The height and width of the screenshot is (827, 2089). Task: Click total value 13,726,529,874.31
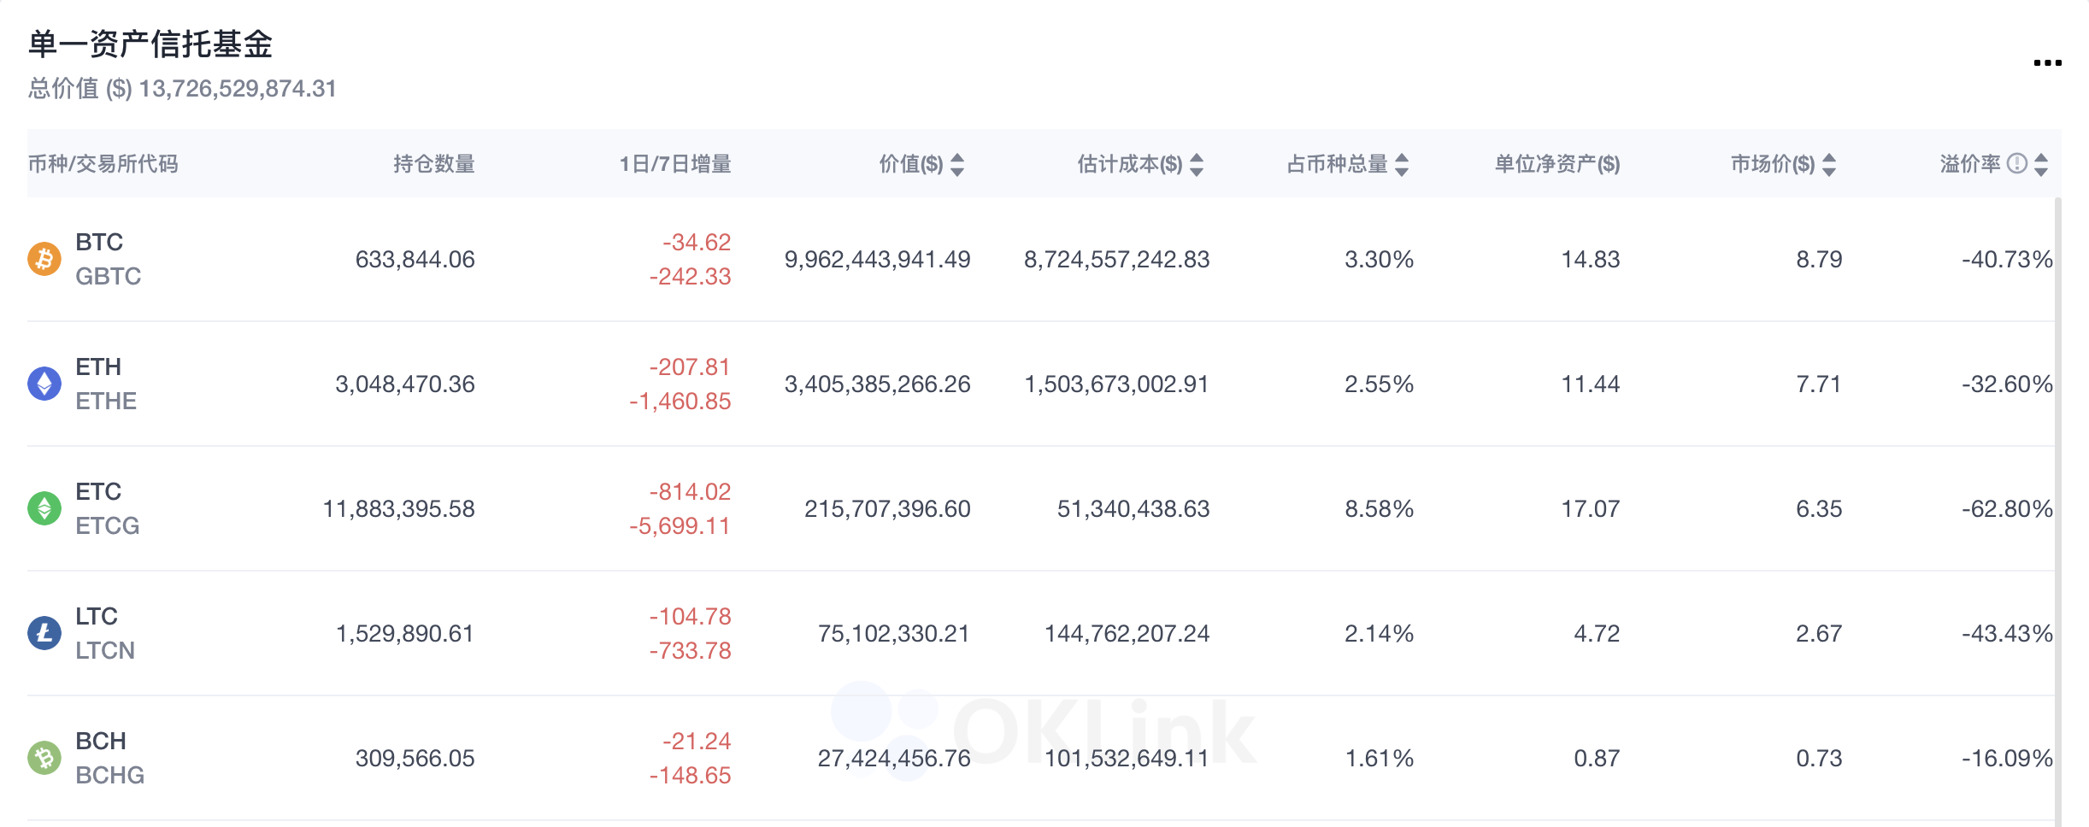238,89
